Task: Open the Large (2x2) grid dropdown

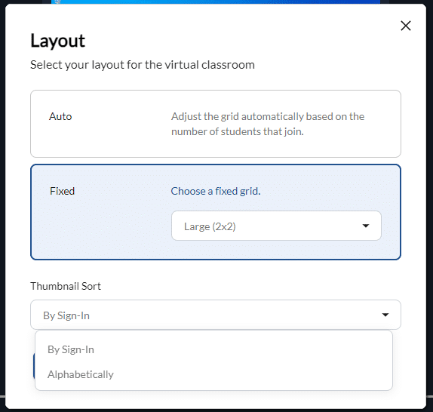Action: 276,226
